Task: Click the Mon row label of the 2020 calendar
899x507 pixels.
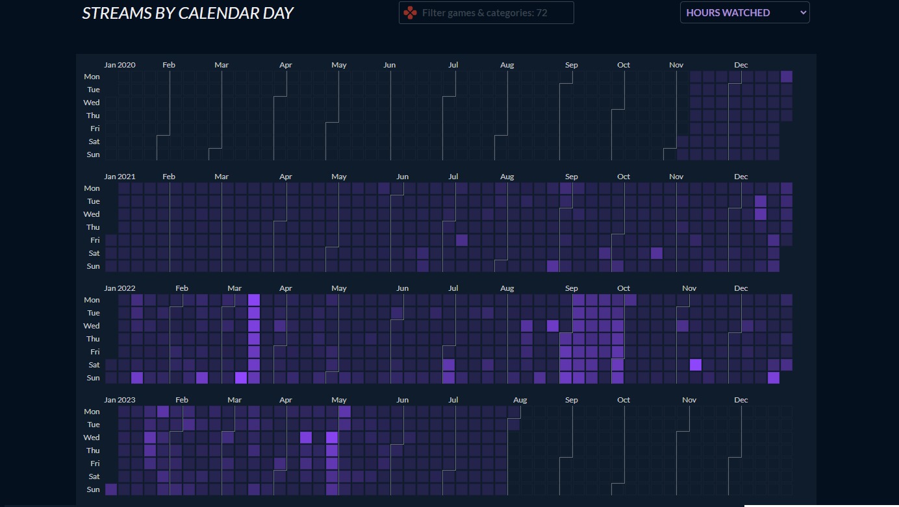Action: [x=92, y=77]
